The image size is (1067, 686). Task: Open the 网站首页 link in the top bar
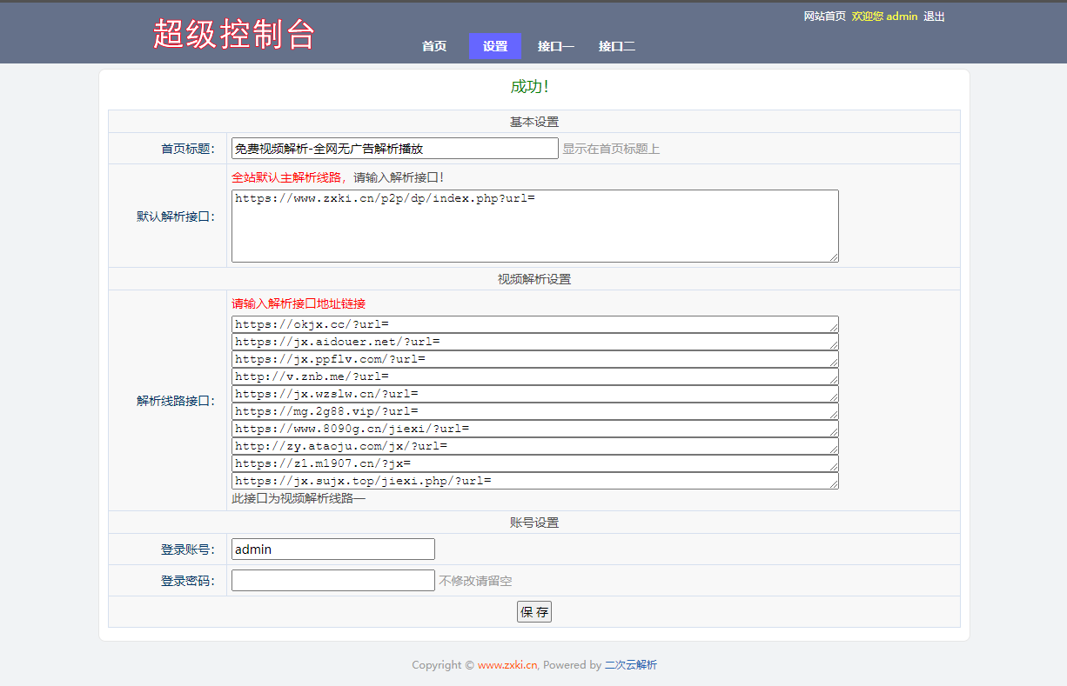[x=823, y=16]
